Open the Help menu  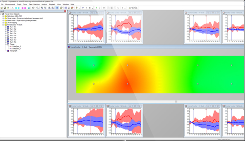(72, 4)
